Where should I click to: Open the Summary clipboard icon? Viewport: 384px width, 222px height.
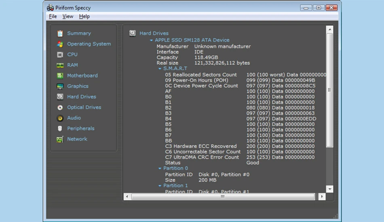(x=60, y=33)
